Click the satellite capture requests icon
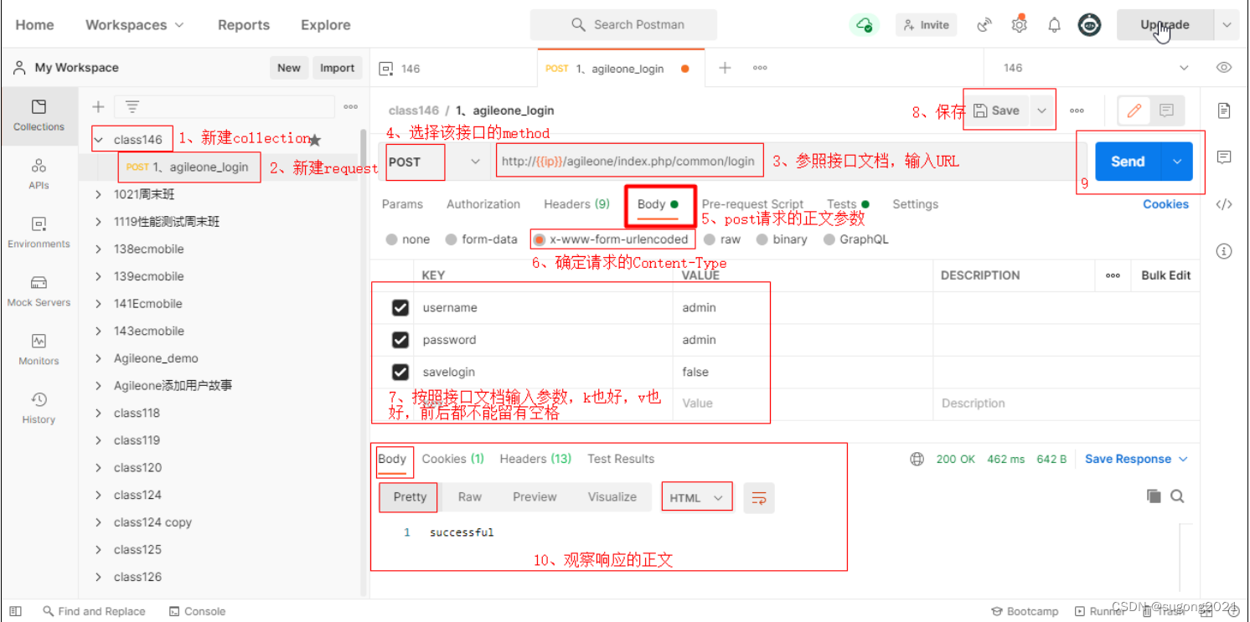The image size is (1250, 622). click(984, 25)
